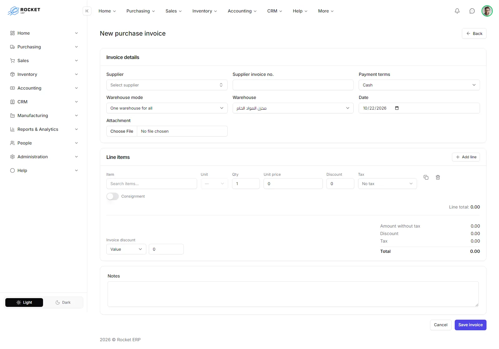Click the sidebar People icon
Image resolution: width=499 pixels, height=349 pixels.
(12, 143)
